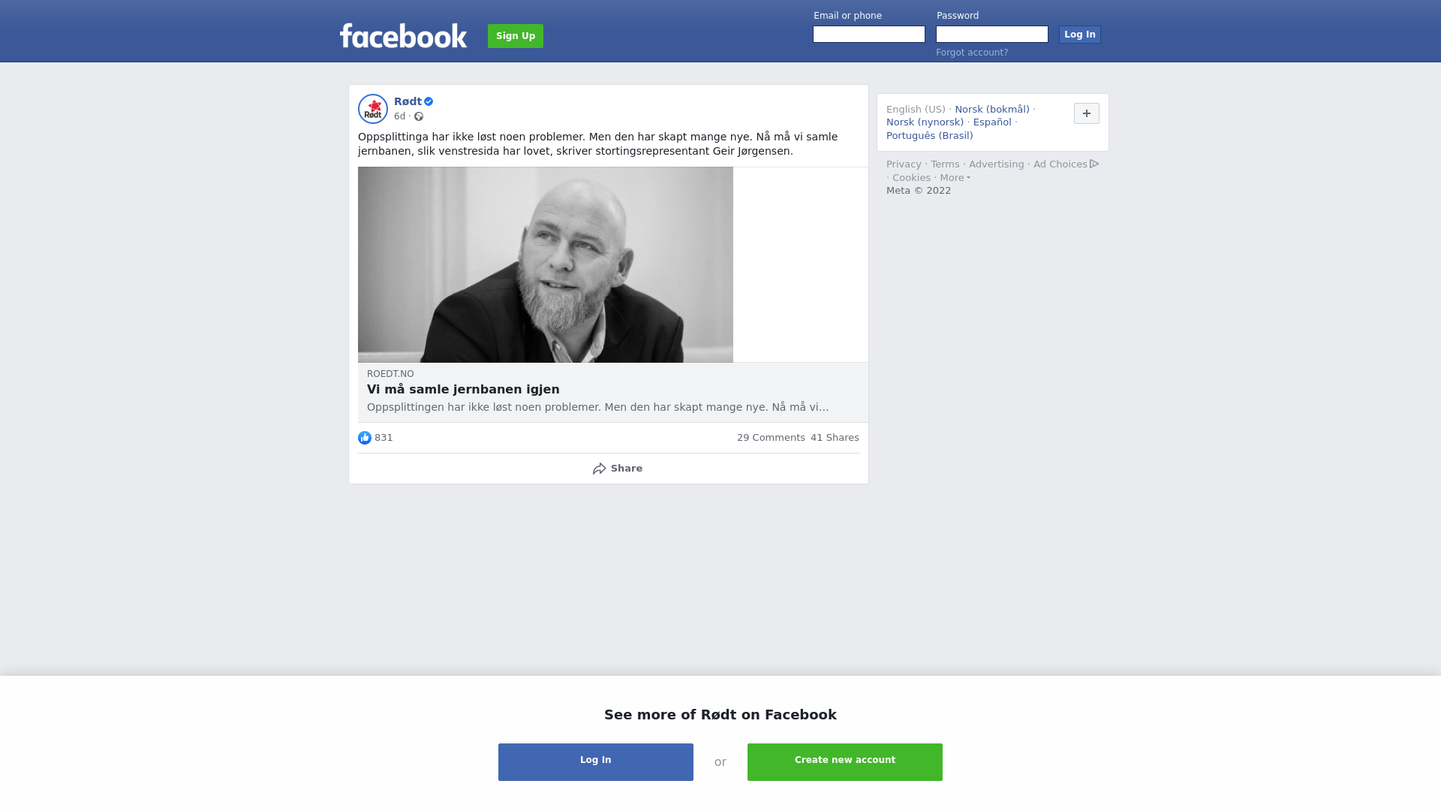Open the plus button for more languages
The height and width of the screenshot is (811, 1441).
click(x=1087, y=113)
